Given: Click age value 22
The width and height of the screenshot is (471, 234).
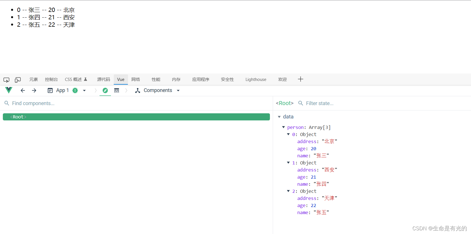Looking at the screenshot, I should tap(313, 205).
